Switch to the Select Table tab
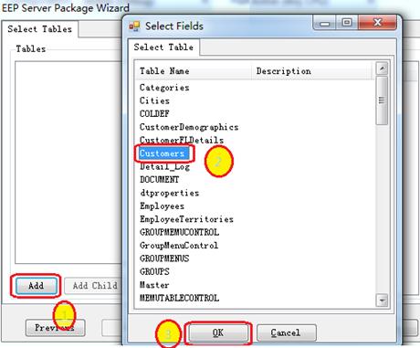420x348 pixels. tap(163, 47)
